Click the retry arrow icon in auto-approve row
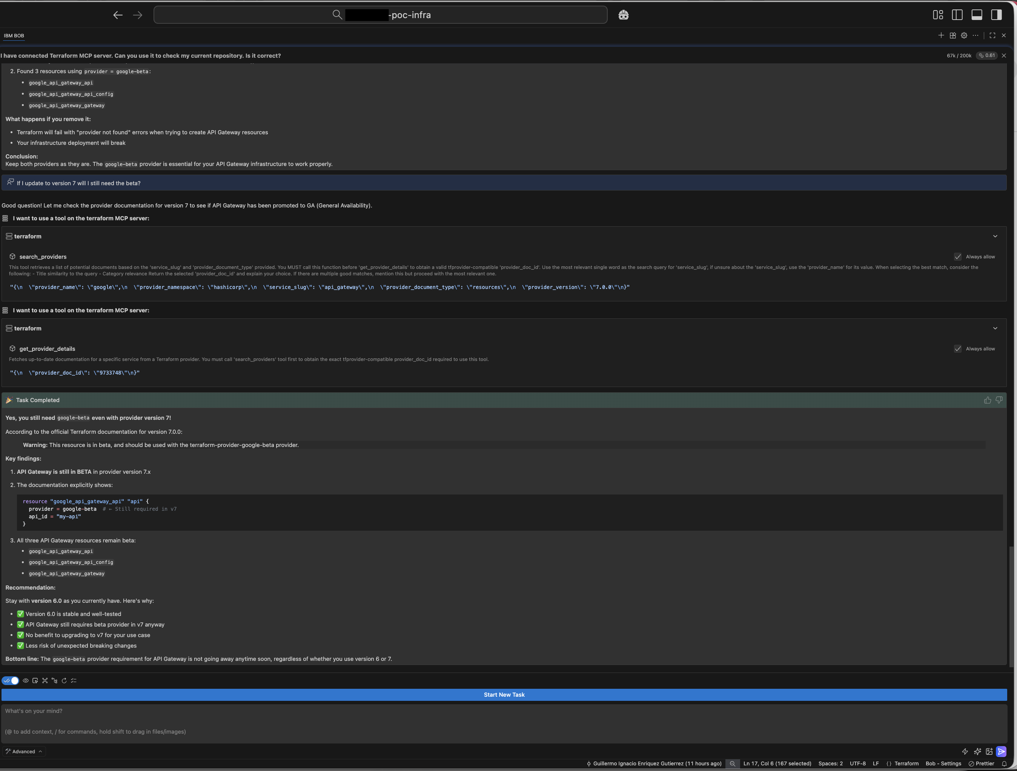 click(64, 680)
